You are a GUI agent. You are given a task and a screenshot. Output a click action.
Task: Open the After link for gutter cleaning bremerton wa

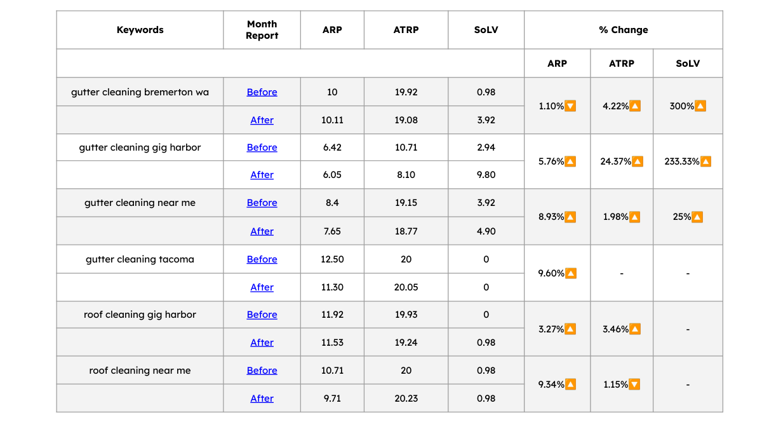click(262, 120)
